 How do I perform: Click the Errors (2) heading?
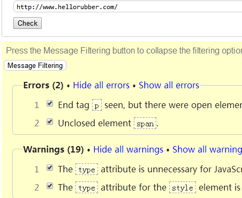[43, 85]
